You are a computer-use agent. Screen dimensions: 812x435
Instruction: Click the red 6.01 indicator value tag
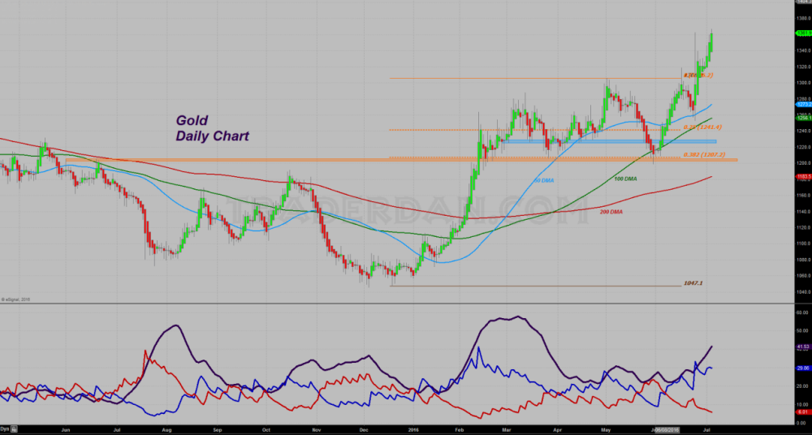(x=802, y=411)
